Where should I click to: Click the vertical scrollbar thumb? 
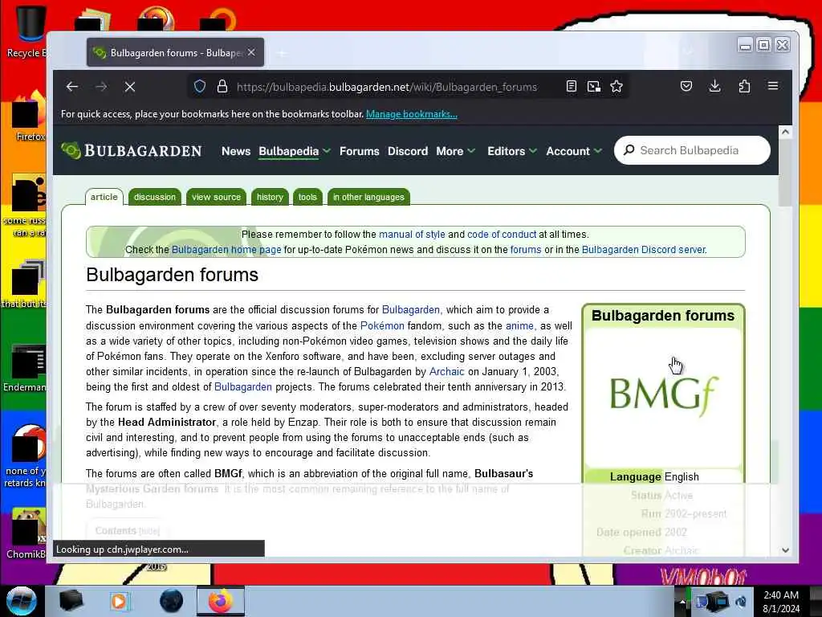click(785, 174)
